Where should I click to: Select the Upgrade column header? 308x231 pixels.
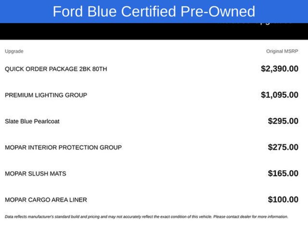coord(14,51)
